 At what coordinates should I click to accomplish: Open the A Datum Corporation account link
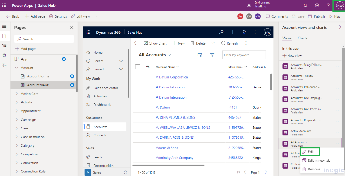tap(172, 77)
